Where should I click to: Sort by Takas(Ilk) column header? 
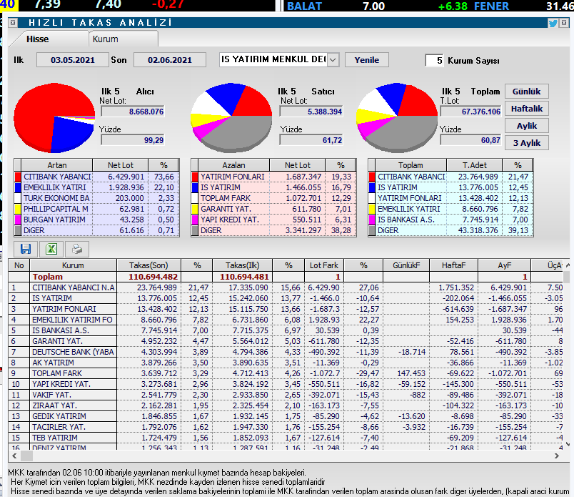[x=242, y=265]
